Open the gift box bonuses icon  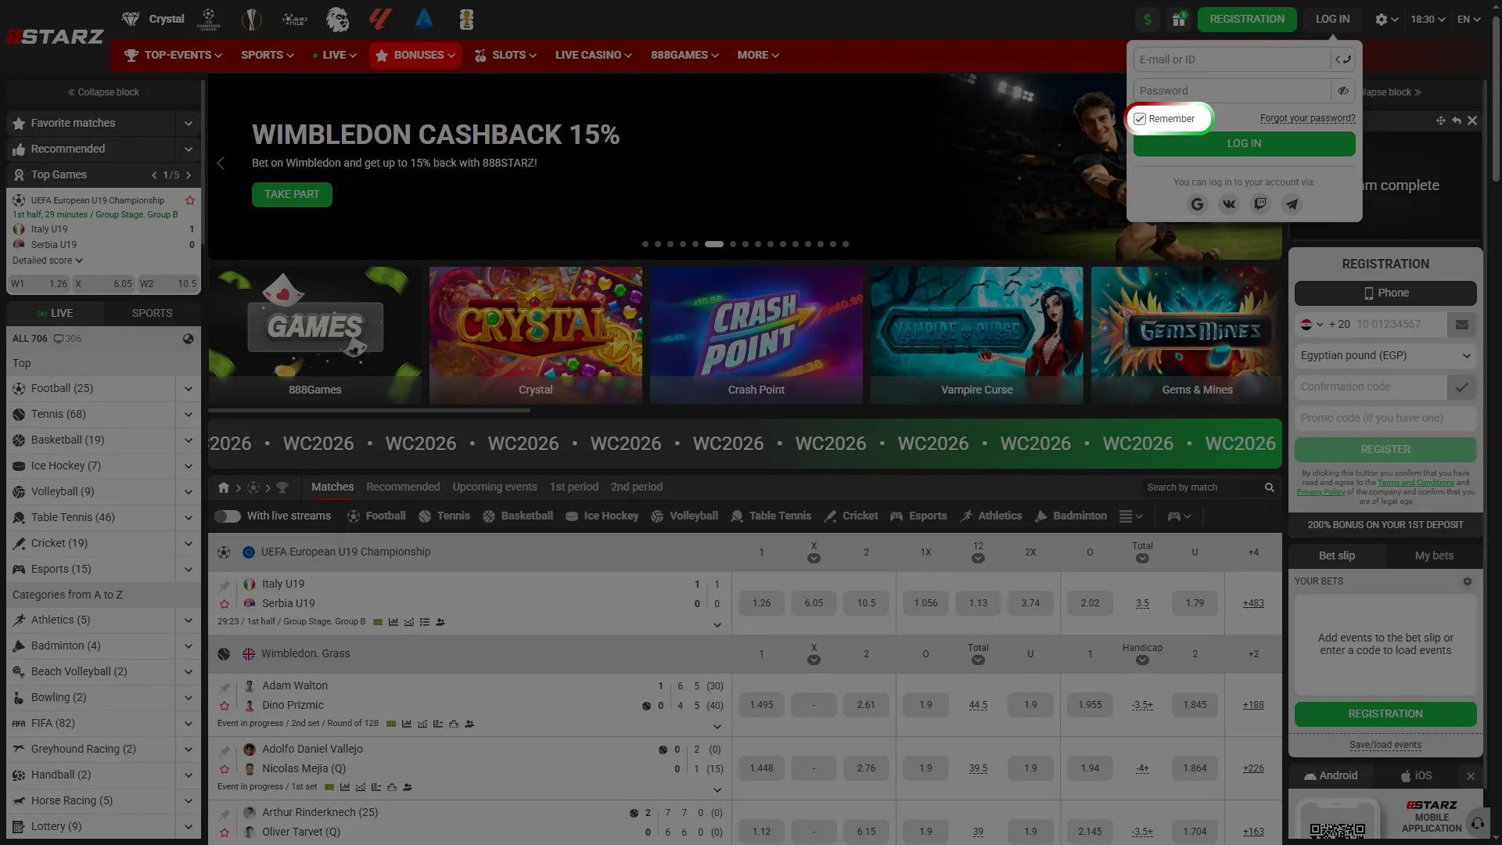pos(1179,20)
